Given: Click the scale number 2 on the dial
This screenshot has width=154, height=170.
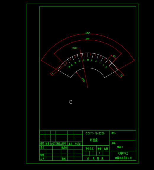Looking at the screenshot, I should point(104,65).
